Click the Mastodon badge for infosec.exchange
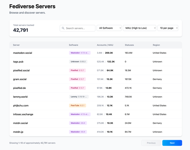Image resolution: width=190 pixels, height=150 pixels. (x=80, y=114)
